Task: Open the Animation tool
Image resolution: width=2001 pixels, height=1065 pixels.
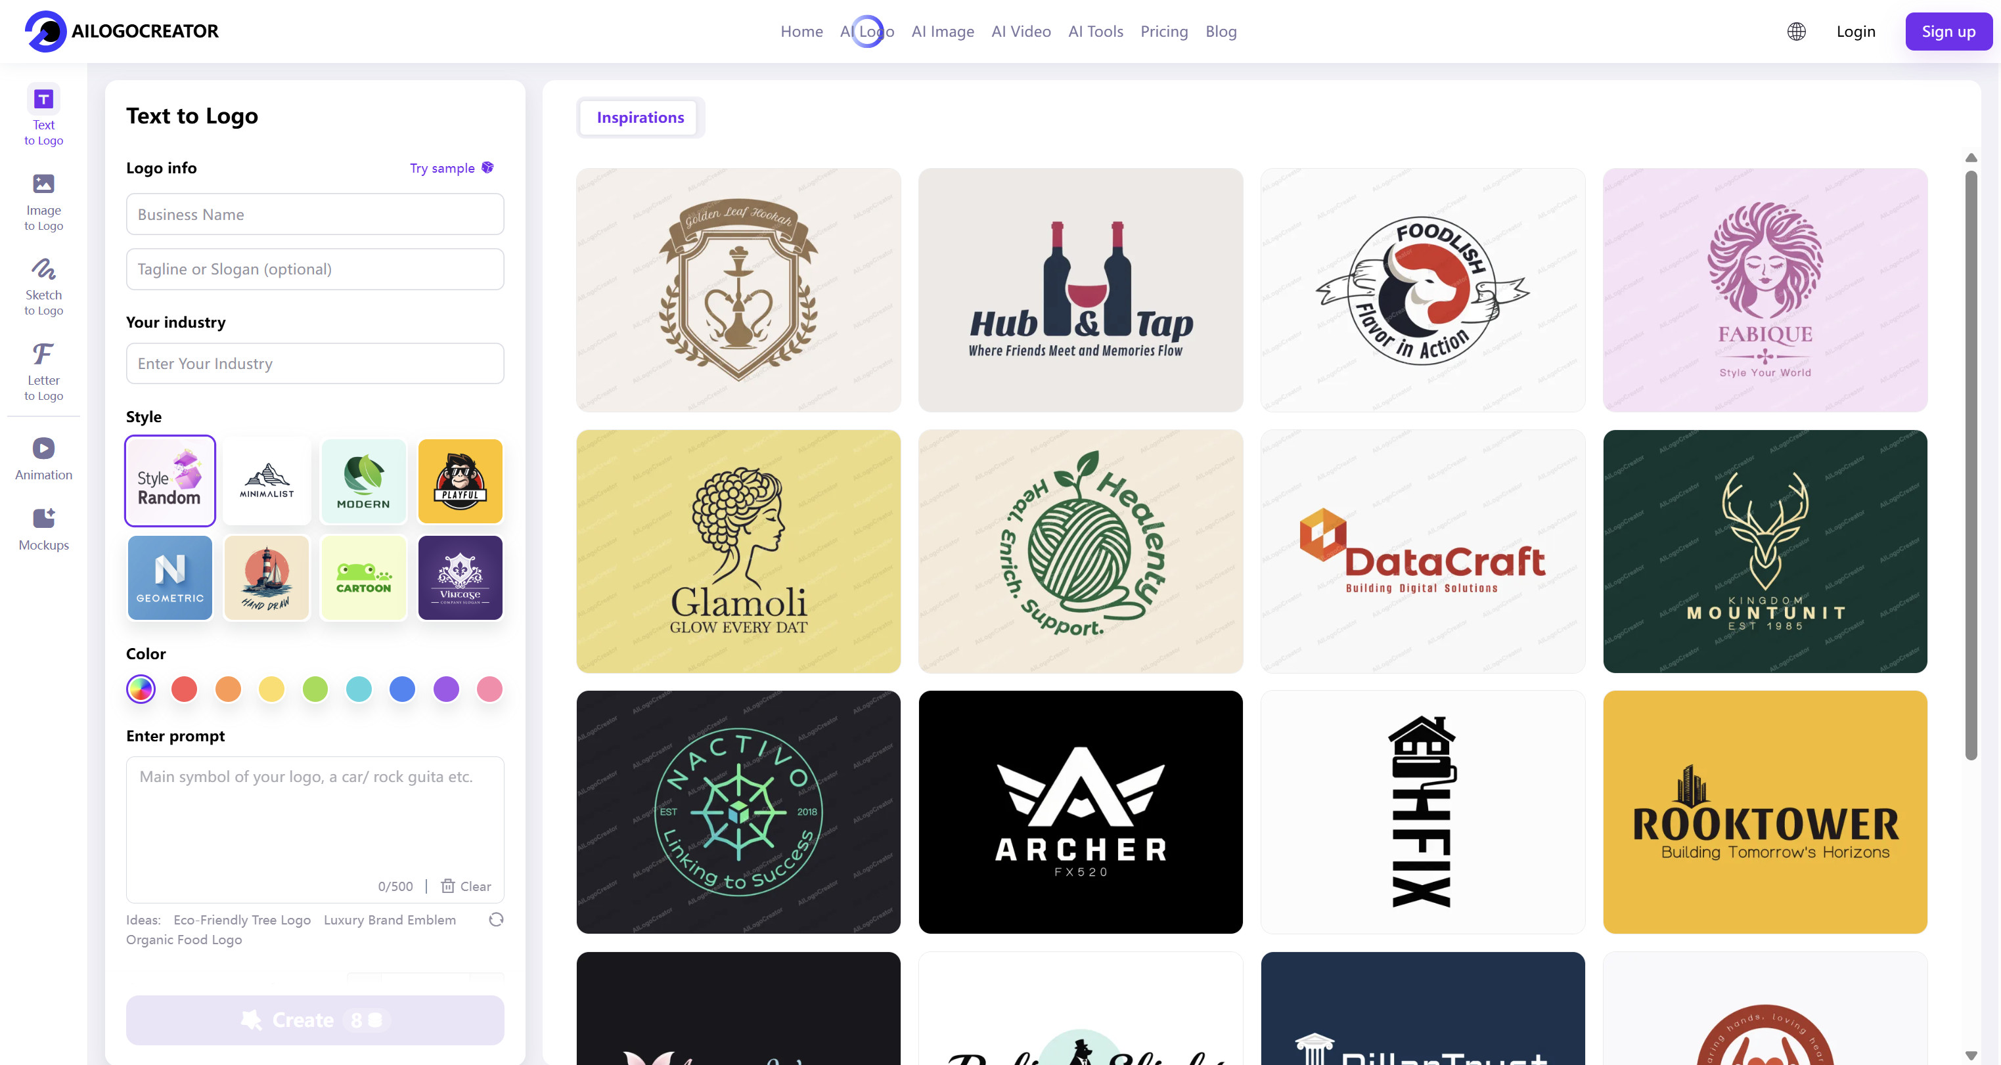Action: click(x=43, y=458)
